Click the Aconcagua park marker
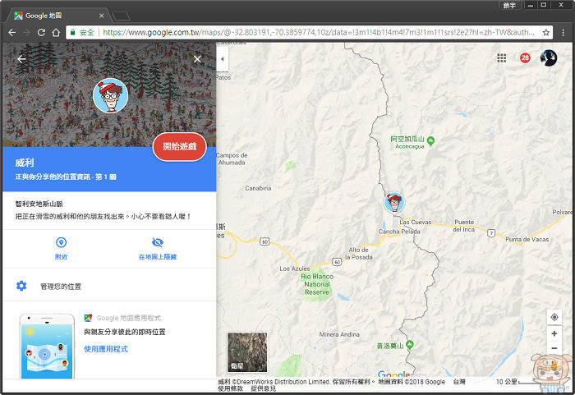Screen dimensions: 575x395 431,140
